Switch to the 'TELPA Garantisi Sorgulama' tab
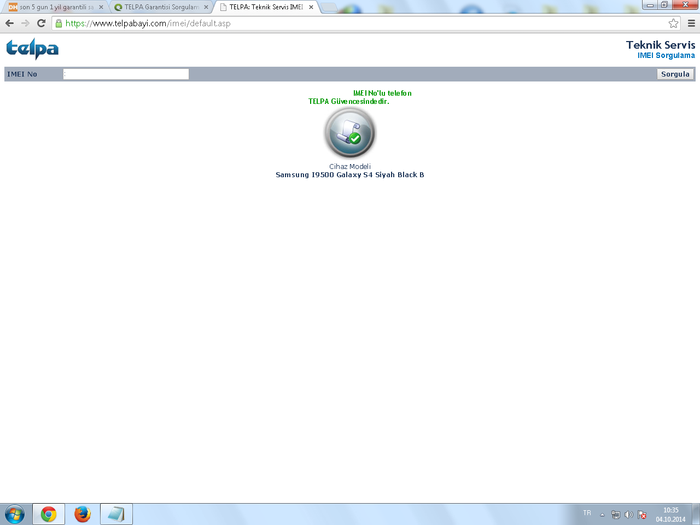 [x=161, y=7]
